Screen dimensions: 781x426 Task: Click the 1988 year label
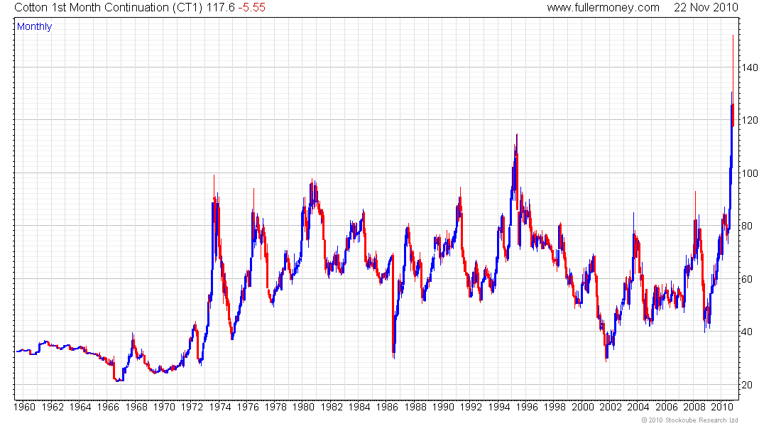[415, 407]
